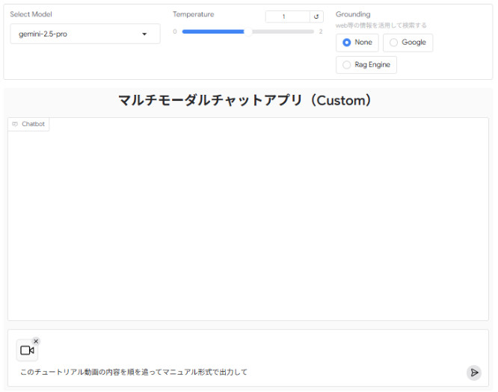Focus the Temperature number box showing 1

click(287, 16)
